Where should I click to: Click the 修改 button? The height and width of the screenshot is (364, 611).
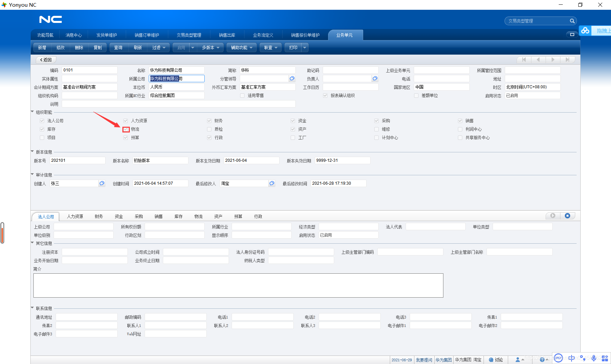tap(61, 48)
